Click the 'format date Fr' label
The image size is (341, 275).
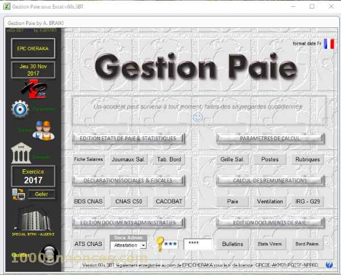tap(307, 44)
